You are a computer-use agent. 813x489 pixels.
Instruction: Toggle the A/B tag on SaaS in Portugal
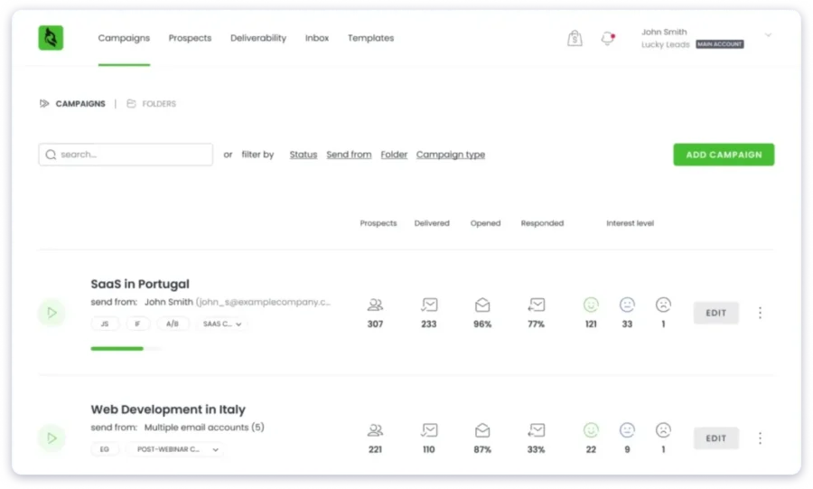click(x=171, y=324)
